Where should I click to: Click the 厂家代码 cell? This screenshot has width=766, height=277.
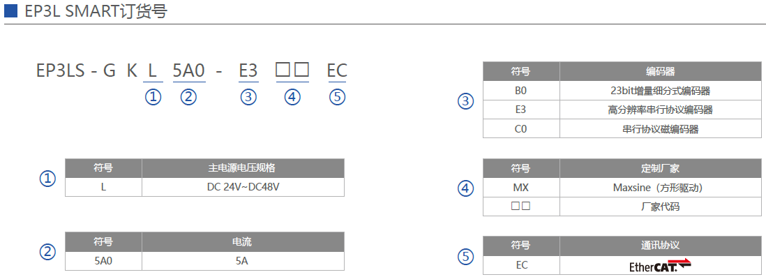coord(661,207)
